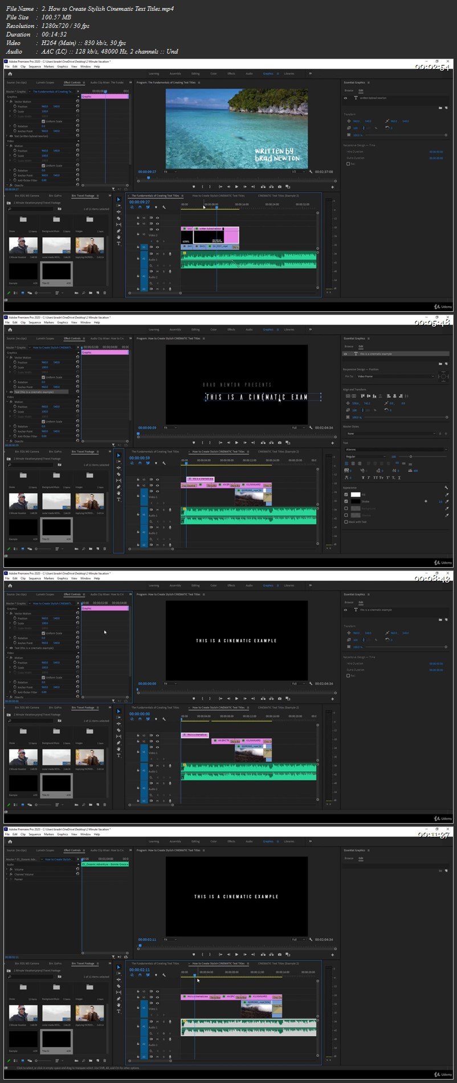Pick the Fill eyedropper in the 00:05:48 frame

click(447, 494)
